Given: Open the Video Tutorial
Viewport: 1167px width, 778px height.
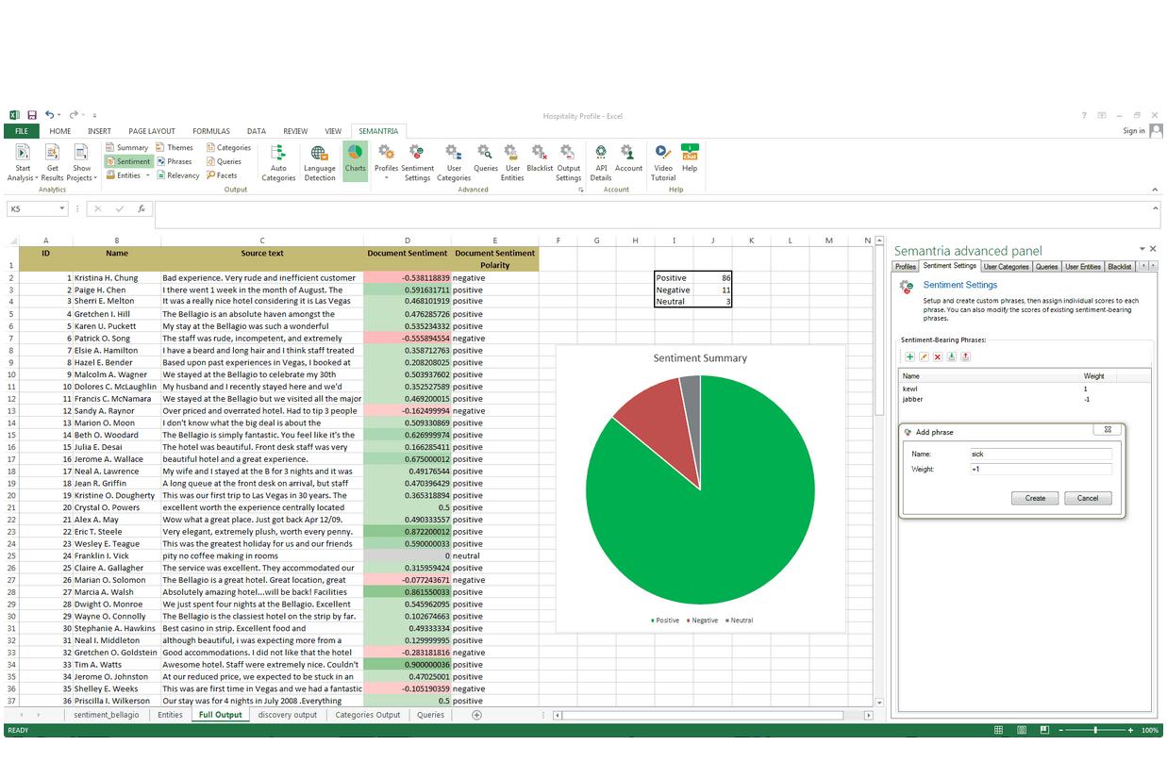Looking at the screenshot, I should click(x=663, y=162).
